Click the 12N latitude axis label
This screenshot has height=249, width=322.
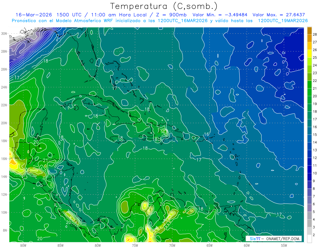4,194
